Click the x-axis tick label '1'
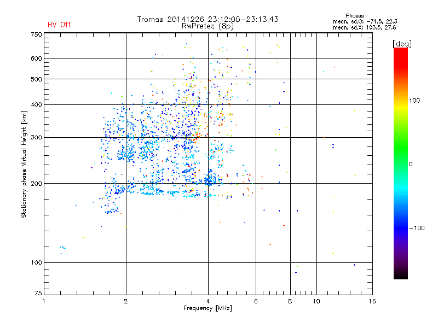438x328 pixels. 44,301
